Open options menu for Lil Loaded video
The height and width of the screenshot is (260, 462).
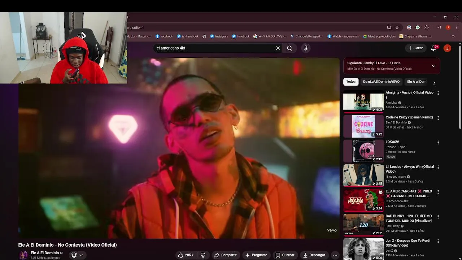(x=438, y=167)
